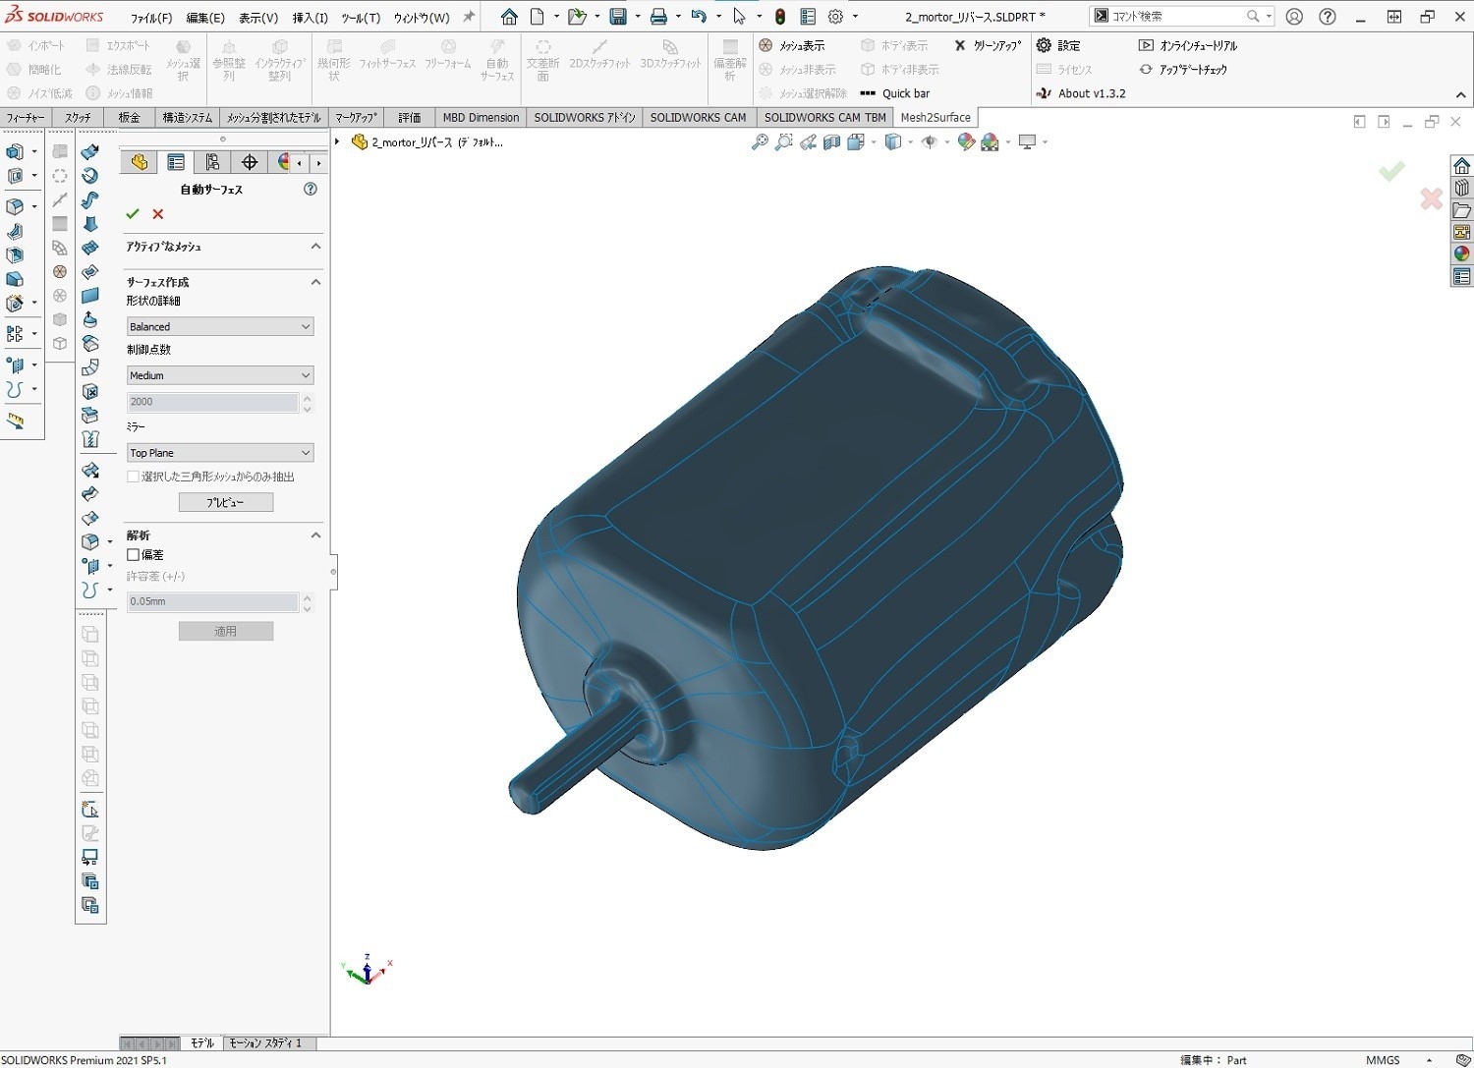Viewport: 1474px width, 1068px height.
Task: Click the メッシュ表示 mesh display icon
Action: (766, 45)
